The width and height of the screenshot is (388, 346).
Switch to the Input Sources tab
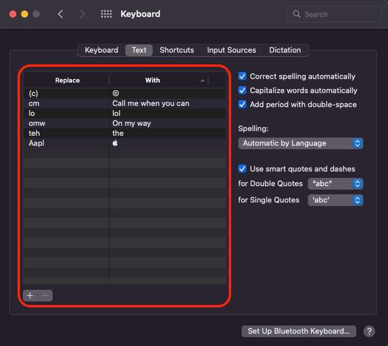231,50
